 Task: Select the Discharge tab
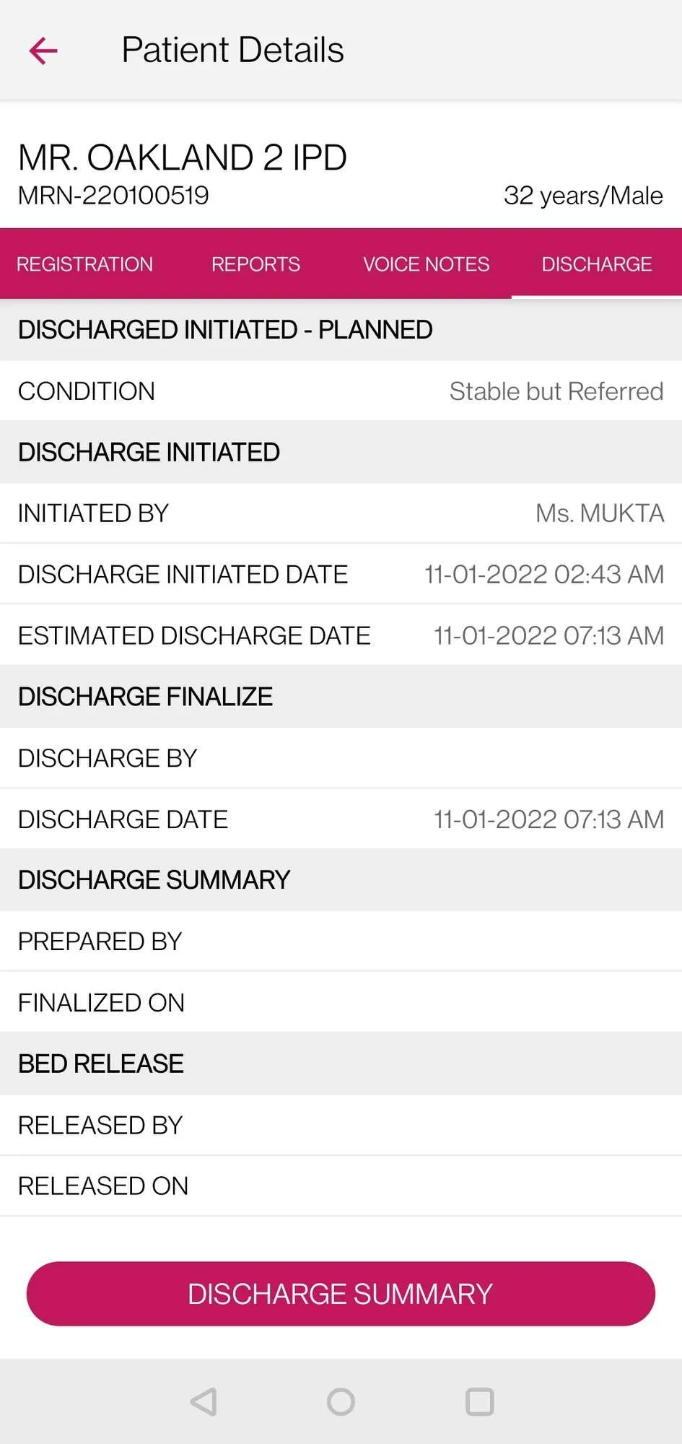pyautogui.click(x=597, y=264)
